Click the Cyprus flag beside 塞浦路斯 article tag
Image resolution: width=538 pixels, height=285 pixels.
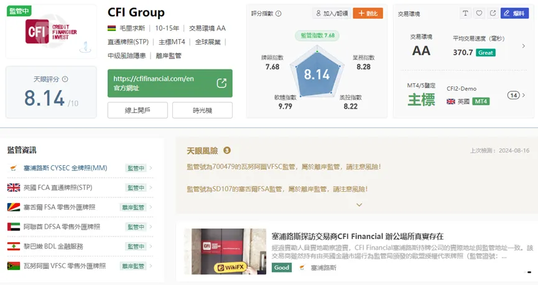point(302,268)
